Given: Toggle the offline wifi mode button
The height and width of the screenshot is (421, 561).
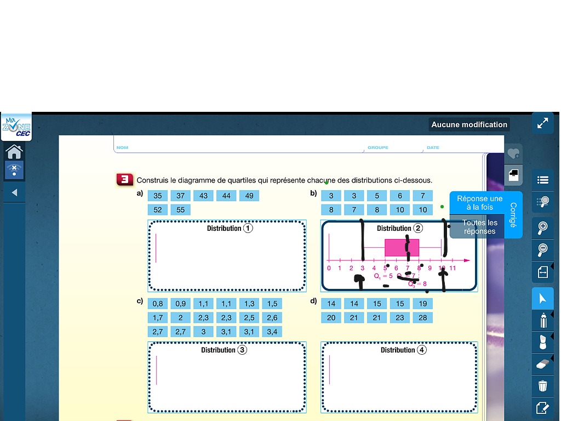Looking at the screenshot, I should pyautogui.click(x=14, y=170).
